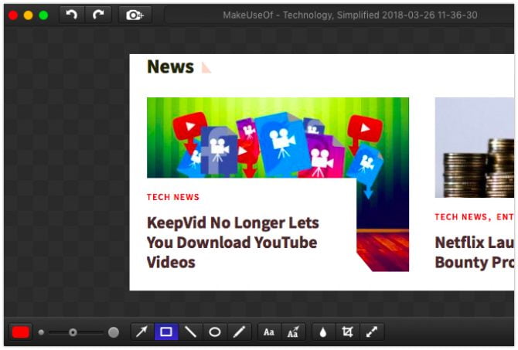The width and height of the screenshot is (518, 350).
Task: Close the window with red button
Action: click(x=13, y=15)
